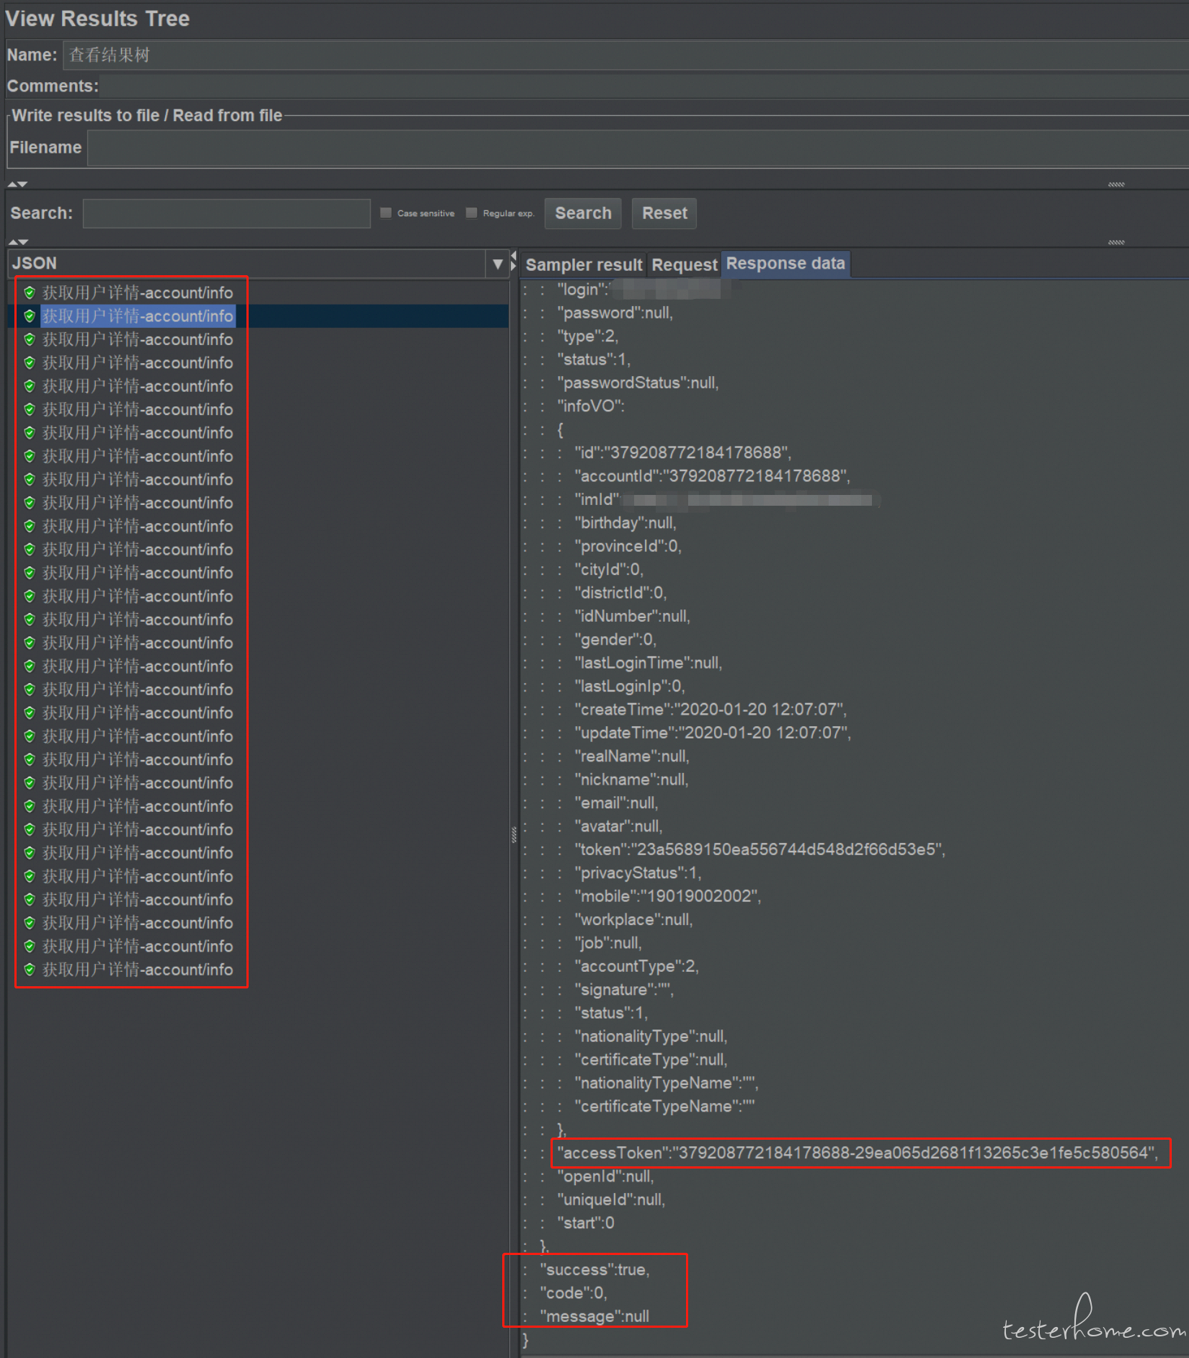This screenshot has height=1358, width=1189.
Task: Click the "mobile":"19019002002" line
Action: point(667,896)
